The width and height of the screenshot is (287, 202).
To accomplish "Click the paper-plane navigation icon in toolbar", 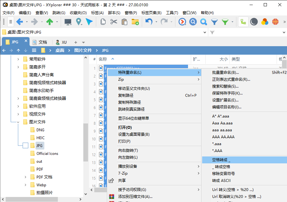I will pyautogui.click(x=89, y=22).
